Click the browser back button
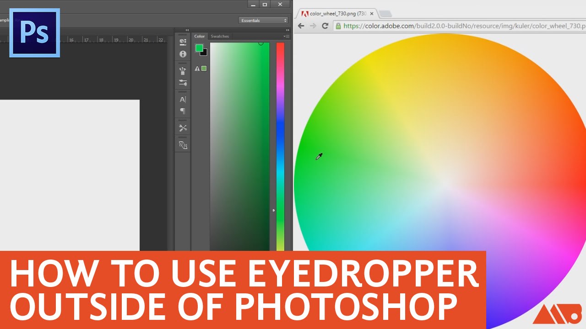The width and height of the screenshot is (586, 329). pos(301,26)
